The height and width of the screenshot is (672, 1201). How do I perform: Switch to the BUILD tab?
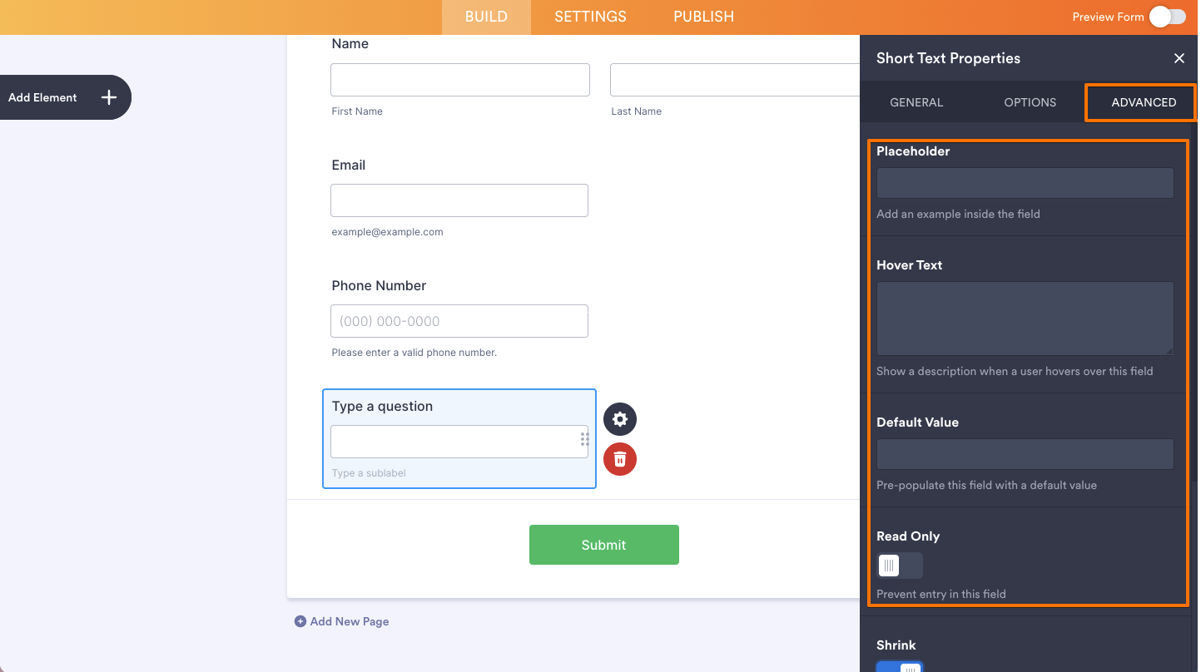click(486, 17)
